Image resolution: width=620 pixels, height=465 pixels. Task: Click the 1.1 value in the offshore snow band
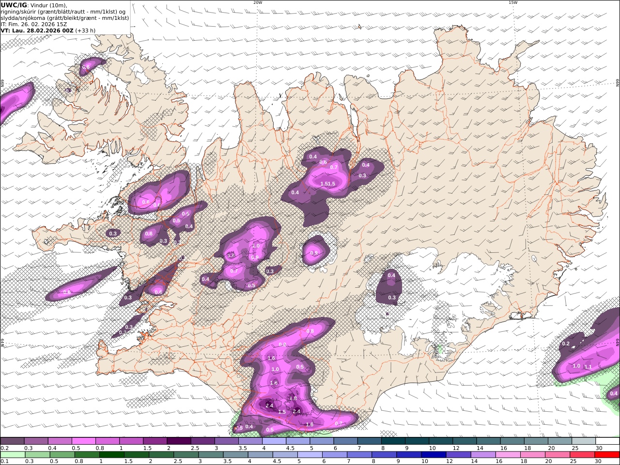click(588, 367)
